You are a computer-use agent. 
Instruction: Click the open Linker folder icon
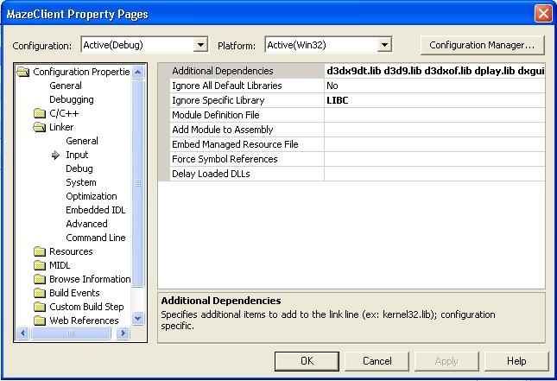[40, 127]
